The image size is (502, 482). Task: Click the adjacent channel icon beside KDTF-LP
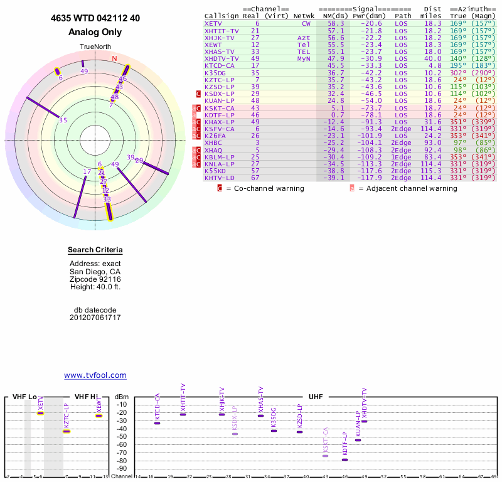click(x=194, y=115)
